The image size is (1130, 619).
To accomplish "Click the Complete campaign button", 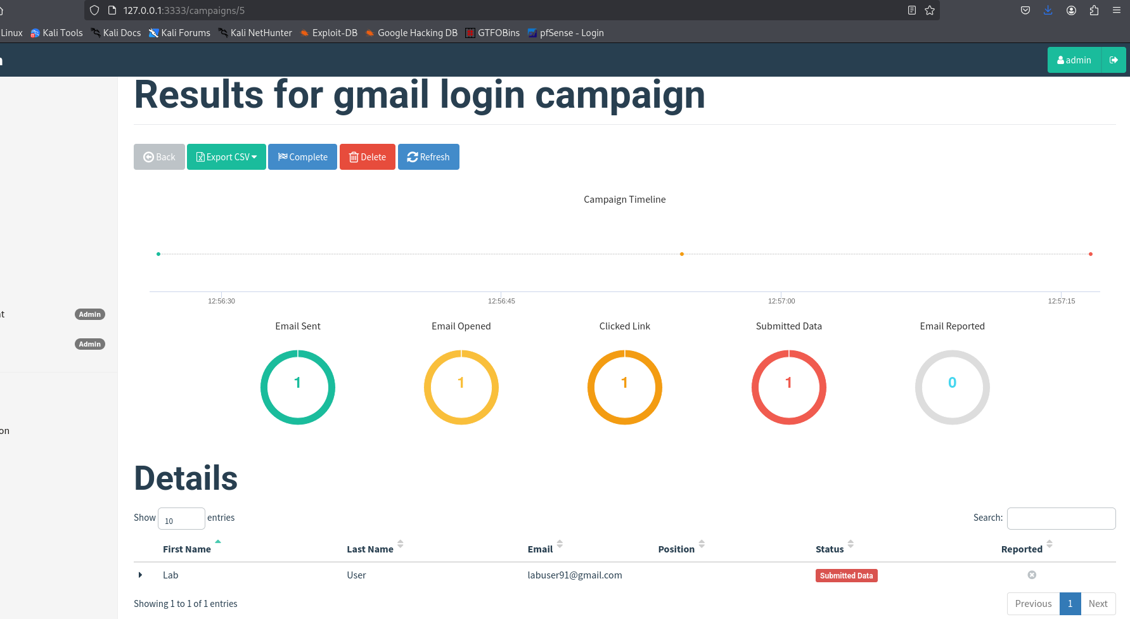I will pyautogui.click(x=302, y=156).
